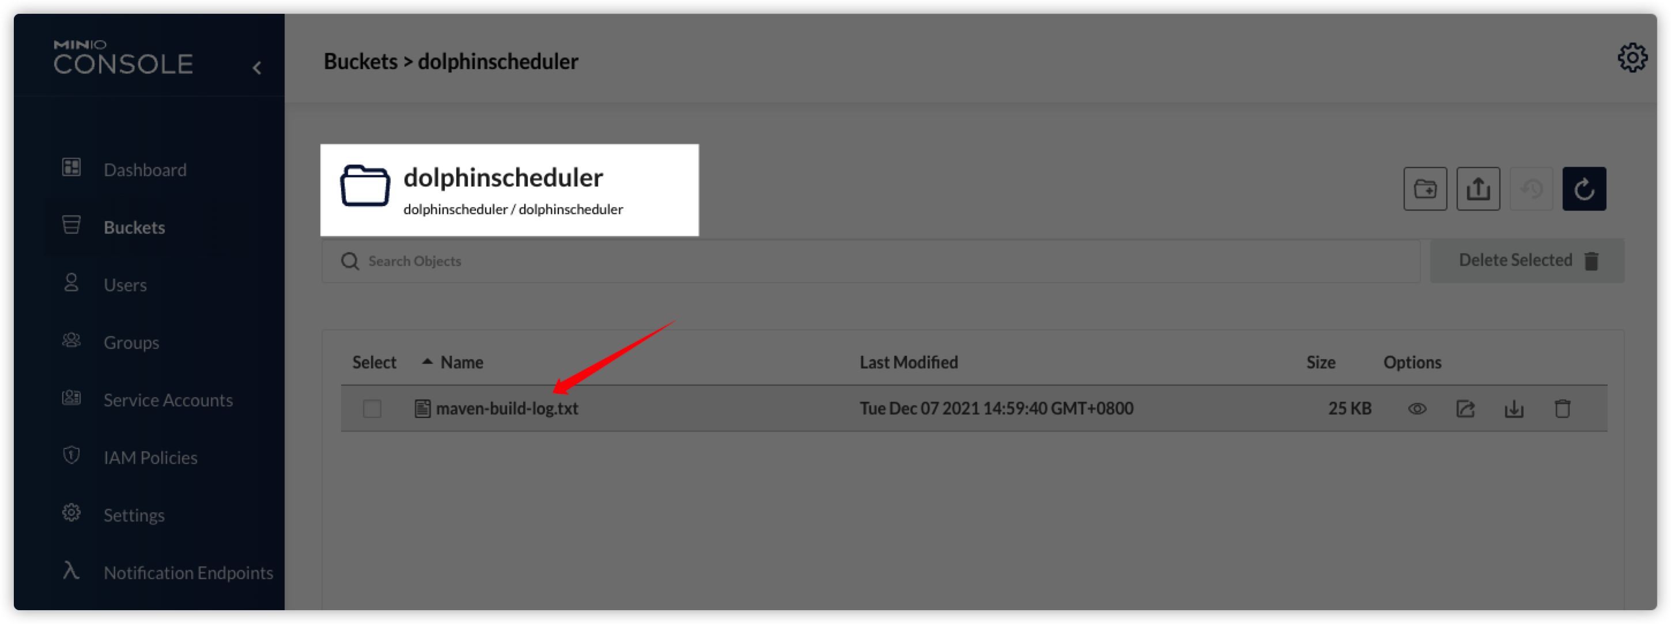Collapse the sidebar with the chevron
Screen dimensions: 1671x624
[257, 67]
